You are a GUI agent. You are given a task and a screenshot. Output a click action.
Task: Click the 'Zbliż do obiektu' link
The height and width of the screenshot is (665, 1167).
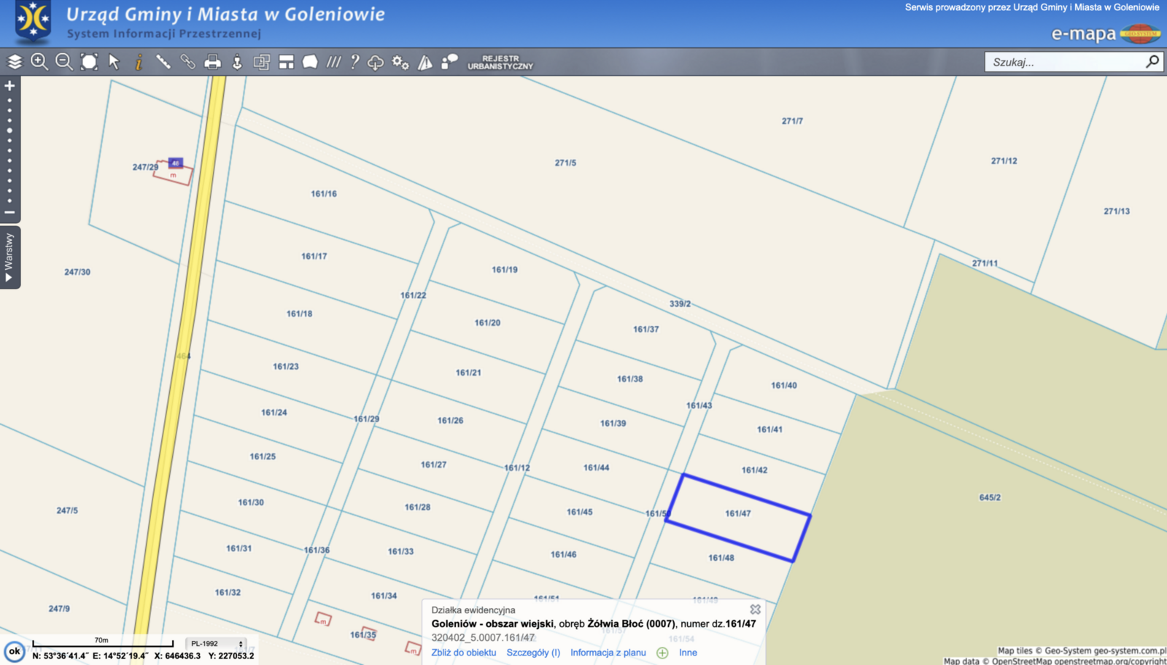[x=463, y=653]
